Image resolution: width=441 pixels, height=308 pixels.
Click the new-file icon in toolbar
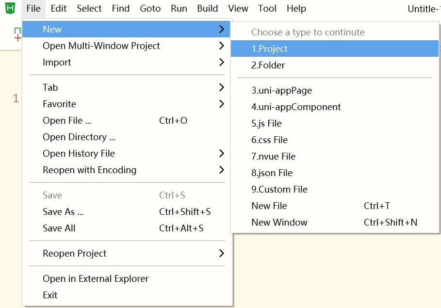17,34
